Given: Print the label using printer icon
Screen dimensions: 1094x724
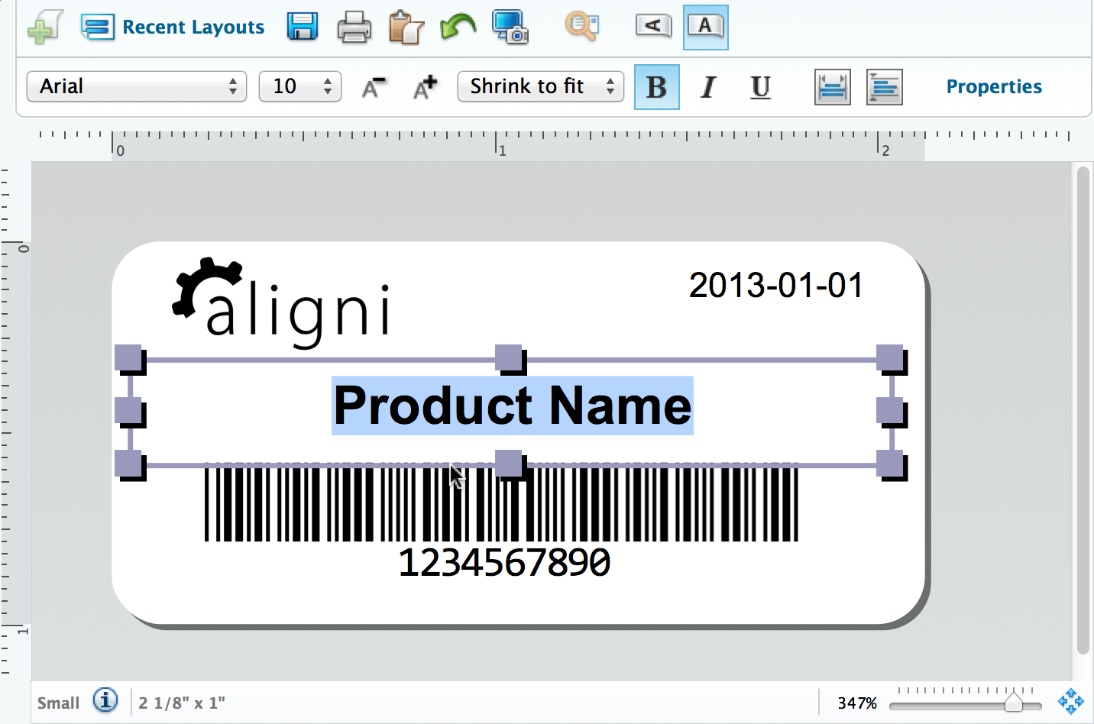Looking at the screenshot, I should tap(354, 27).
